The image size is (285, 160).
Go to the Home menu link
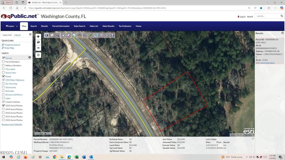click(138, 26)
